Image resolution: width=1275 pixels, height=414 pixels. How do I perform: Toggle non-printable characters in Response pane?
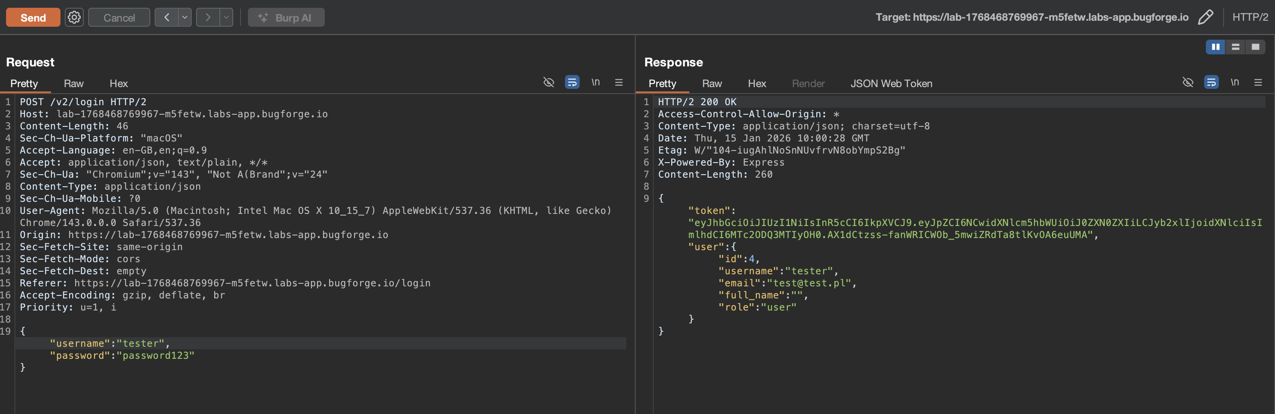pyautogui.click(x=1234, y=82)
